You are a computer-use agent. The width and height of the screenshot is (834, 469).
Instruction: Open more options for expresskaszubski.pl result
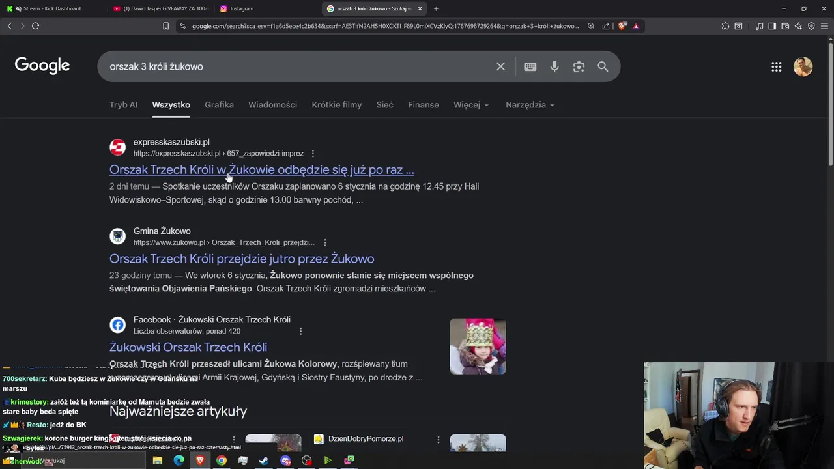(313, 154)
